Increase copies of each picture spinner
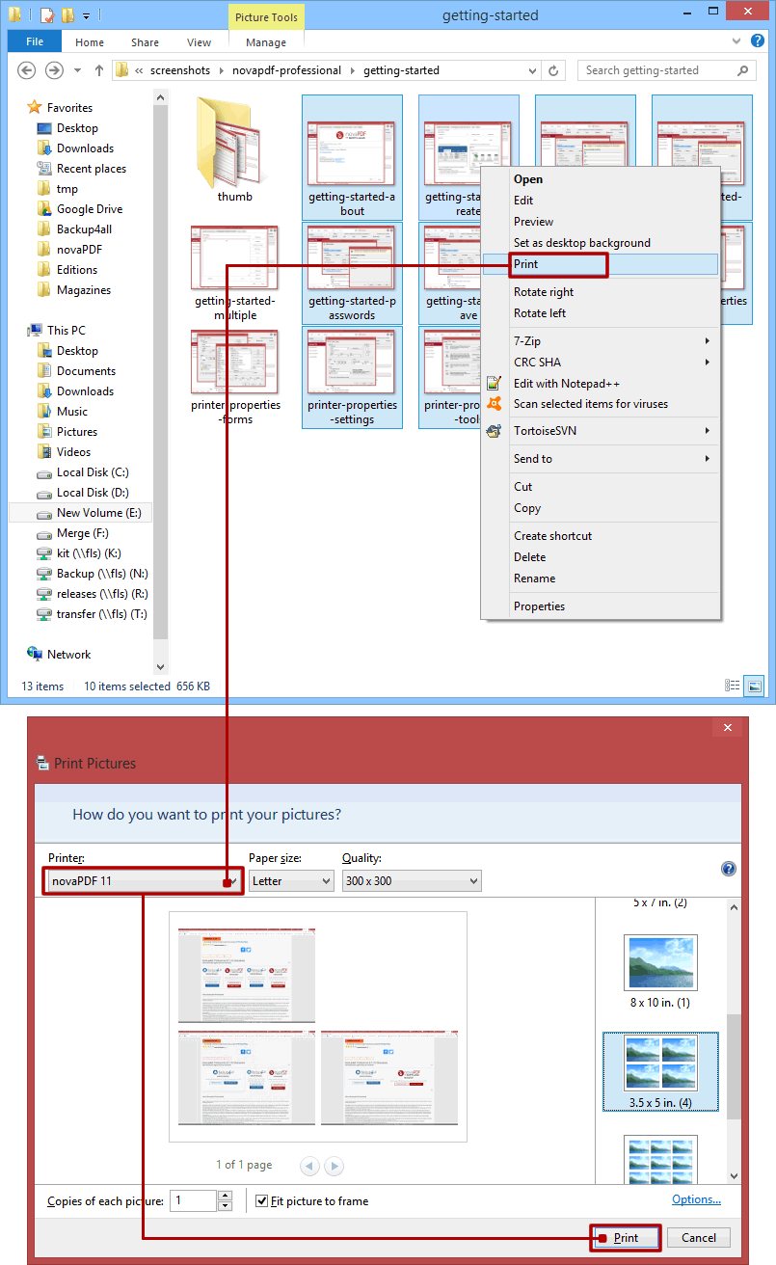776x1265 pixels. [226, 1197]
